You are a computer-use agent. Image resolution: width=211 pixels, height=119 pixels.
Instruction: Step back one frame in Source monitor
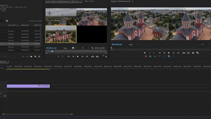[73, 57]
